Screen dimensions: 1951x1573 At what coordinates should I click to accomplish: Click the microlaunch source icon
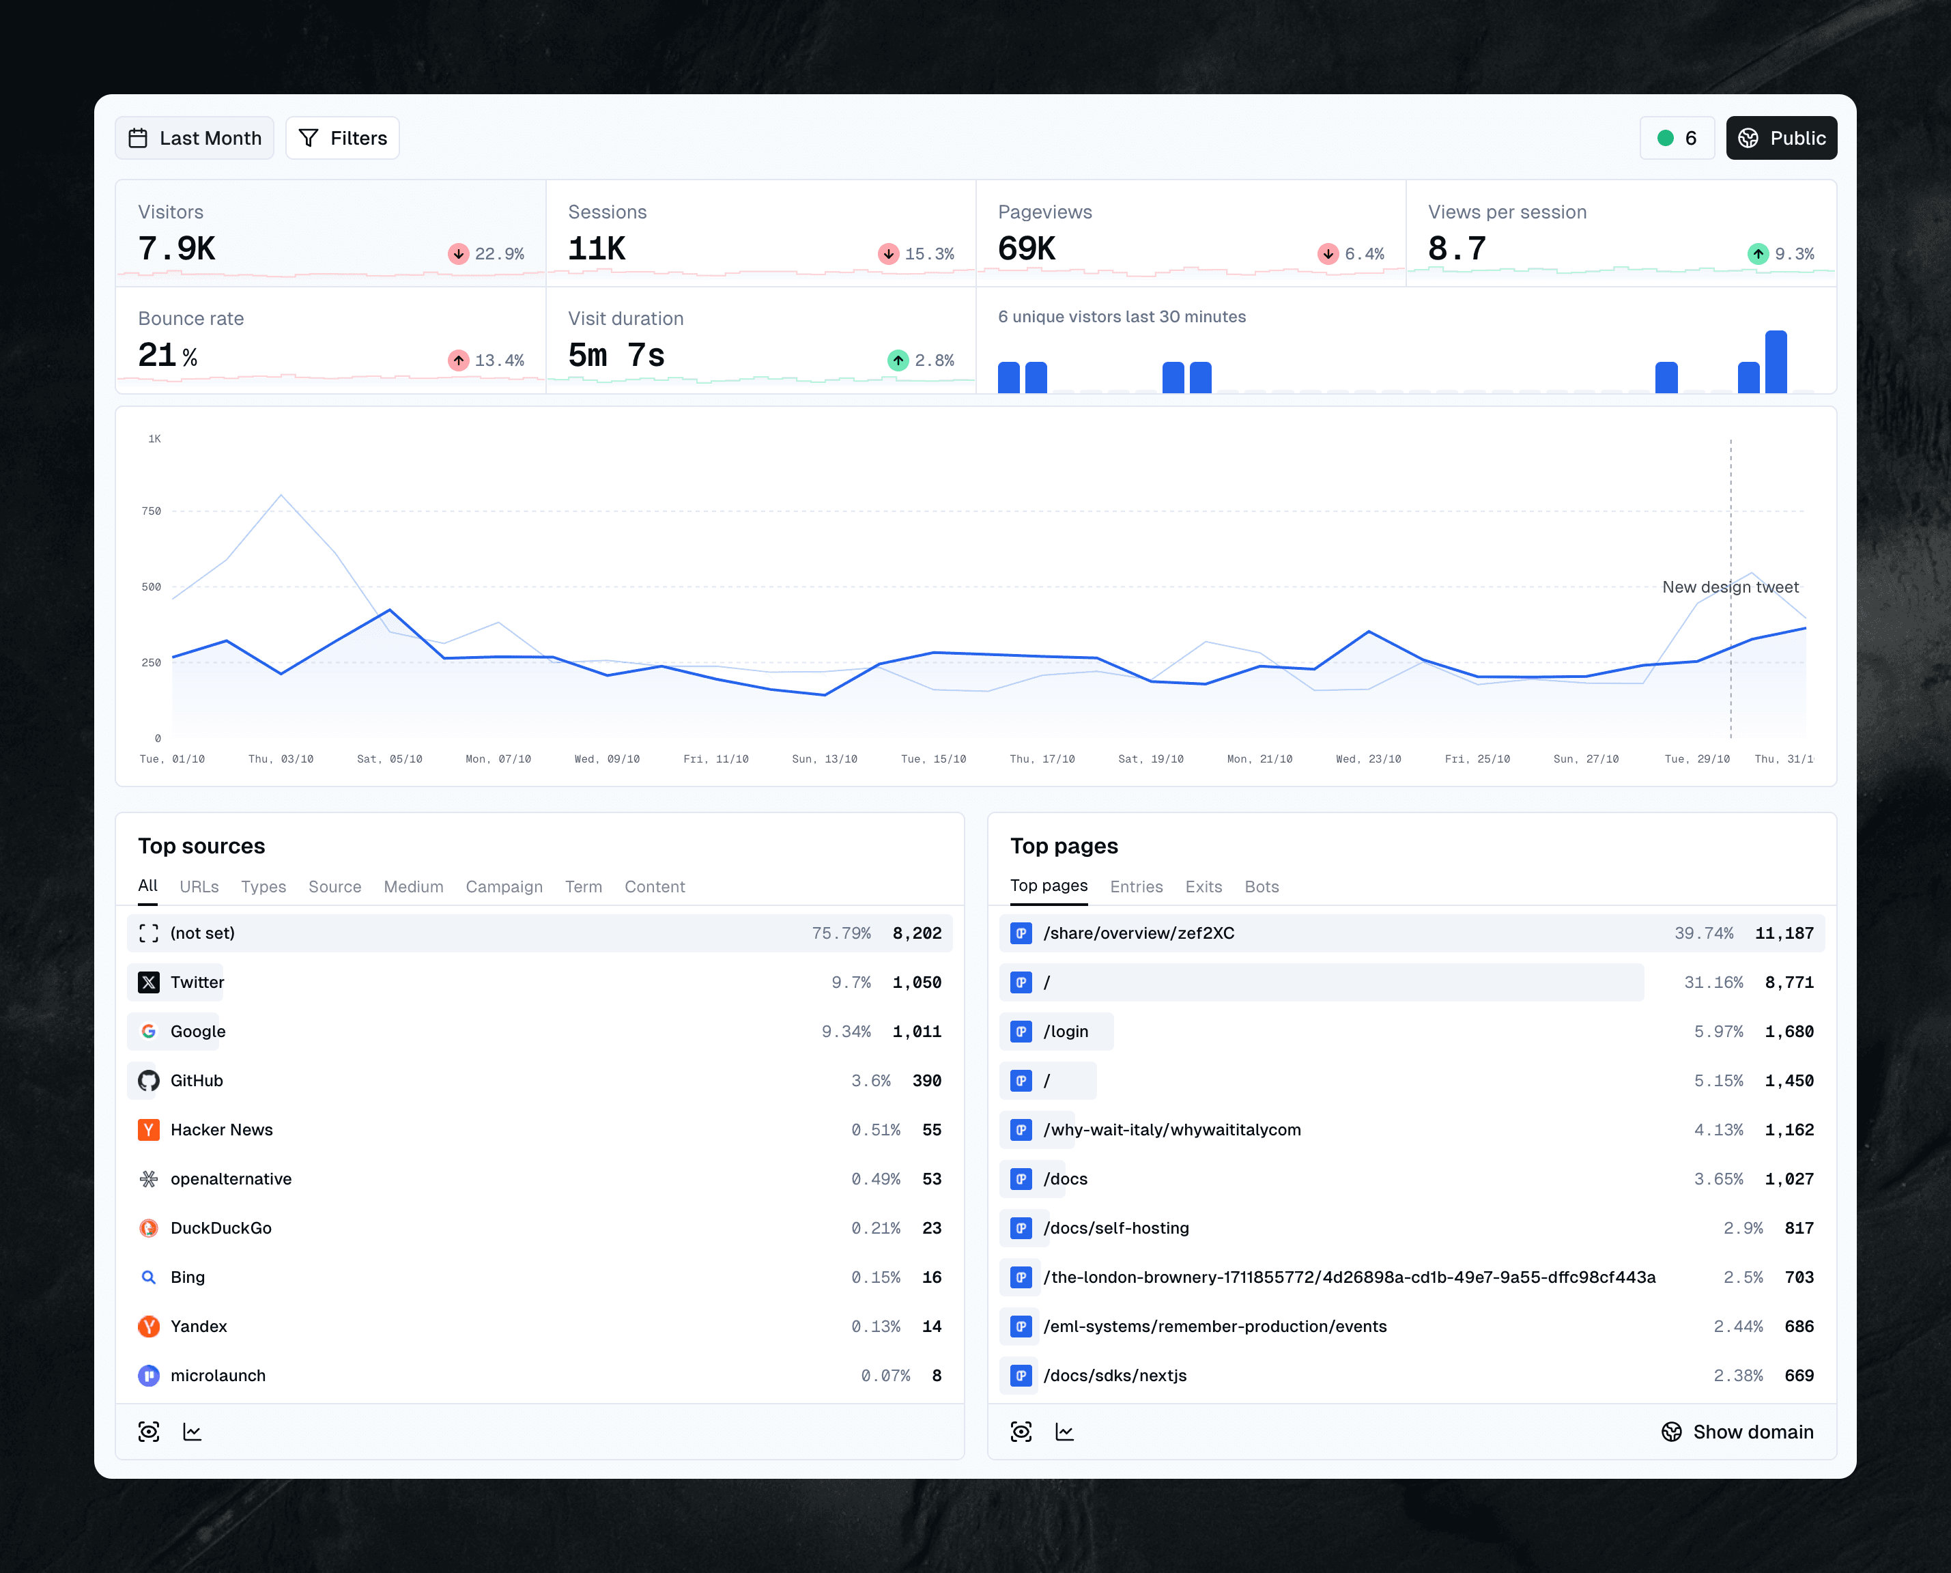click(149, 1376)
